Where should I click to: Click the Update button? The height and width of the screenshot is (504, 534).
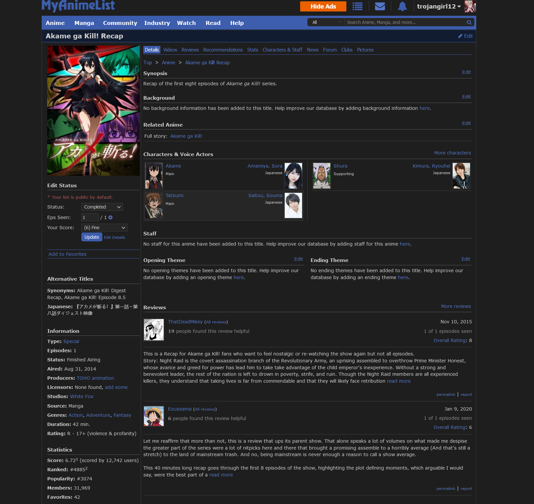[x=92, y=237]
